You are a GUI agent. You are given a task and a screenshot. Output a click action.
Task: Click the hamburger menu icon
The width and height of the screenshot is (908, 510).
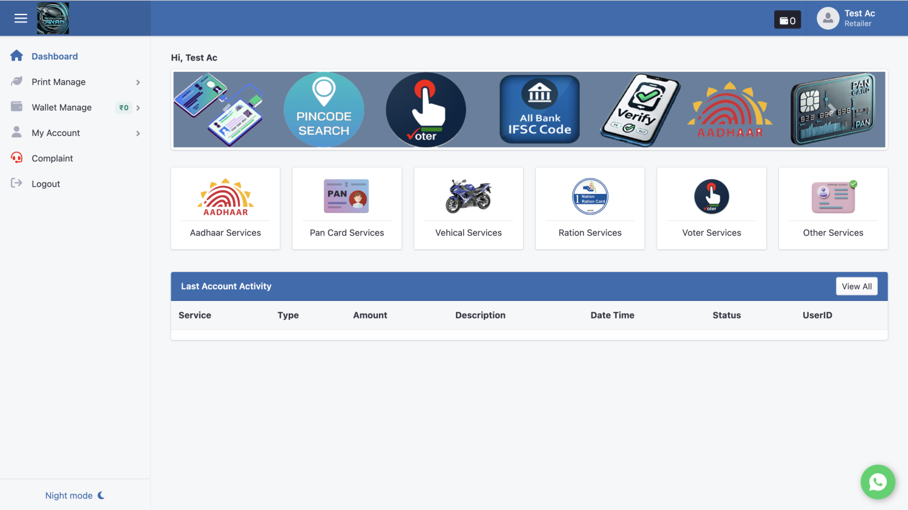click(21, 18)
